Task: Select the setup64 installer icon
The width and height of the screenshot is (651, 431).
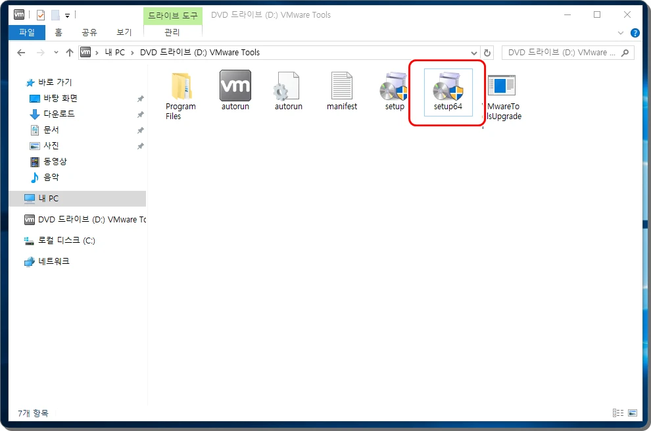Action: [448, 86]
